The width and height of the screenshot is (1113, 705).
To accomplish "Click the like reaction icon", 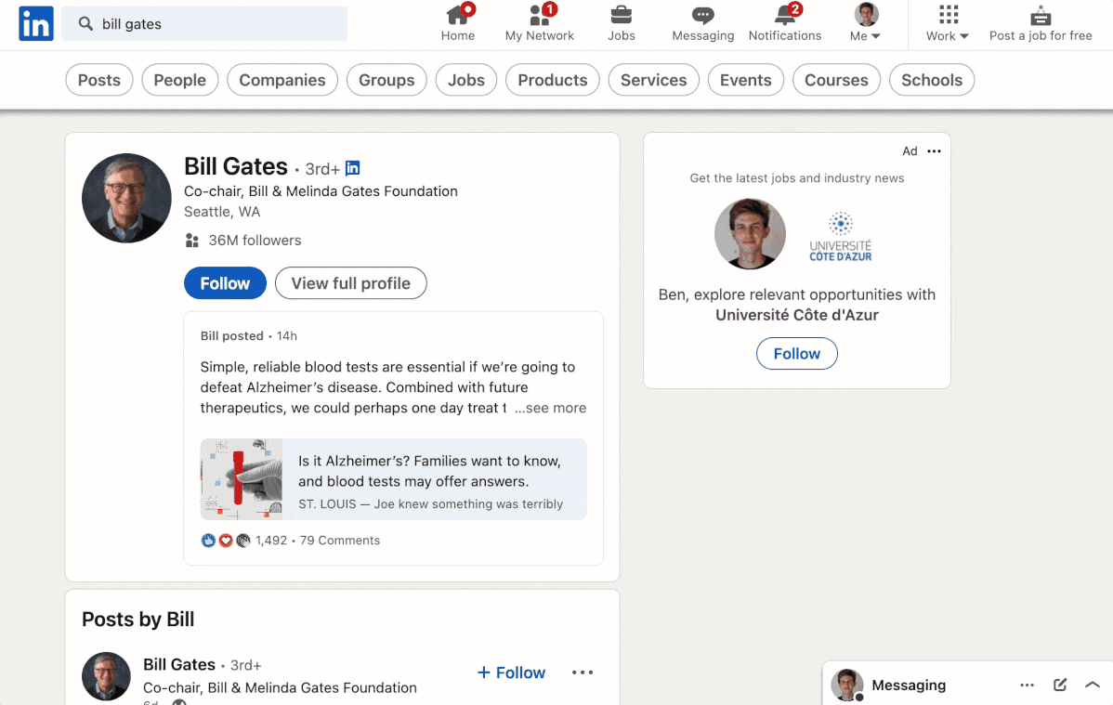I will (x=208, y=541).
